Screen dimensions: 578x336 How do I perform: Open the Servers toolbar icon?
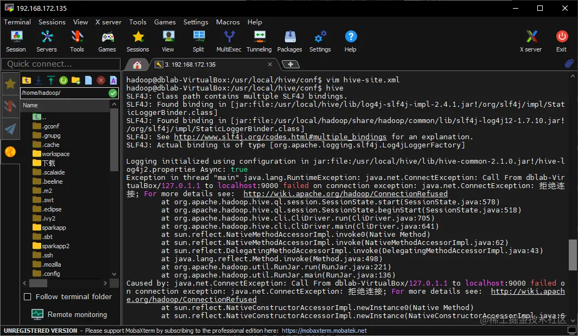47,41
